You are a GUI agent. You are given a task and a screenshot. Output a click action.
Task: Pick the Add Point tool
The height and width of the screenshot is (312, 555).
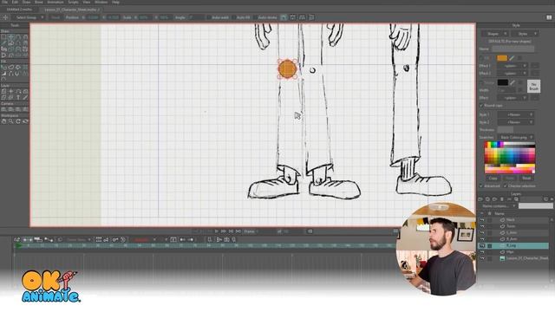(18, 37)
